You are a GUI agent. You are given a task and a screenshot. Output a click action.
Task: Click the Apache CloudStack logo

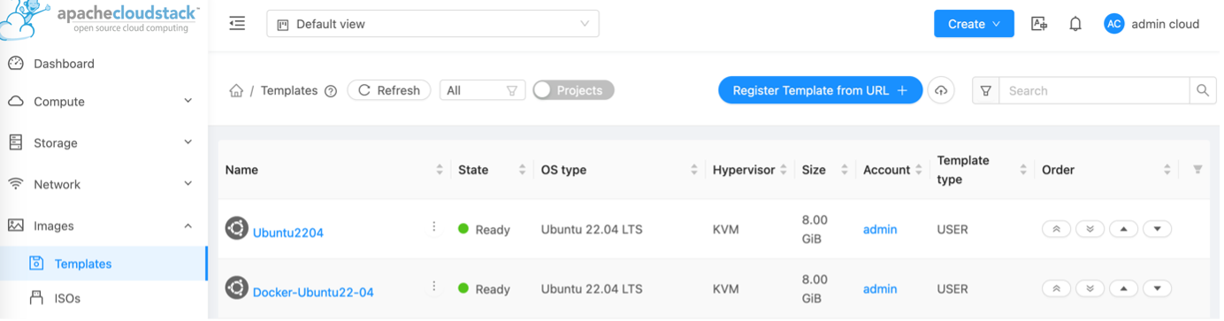point(100,21)
